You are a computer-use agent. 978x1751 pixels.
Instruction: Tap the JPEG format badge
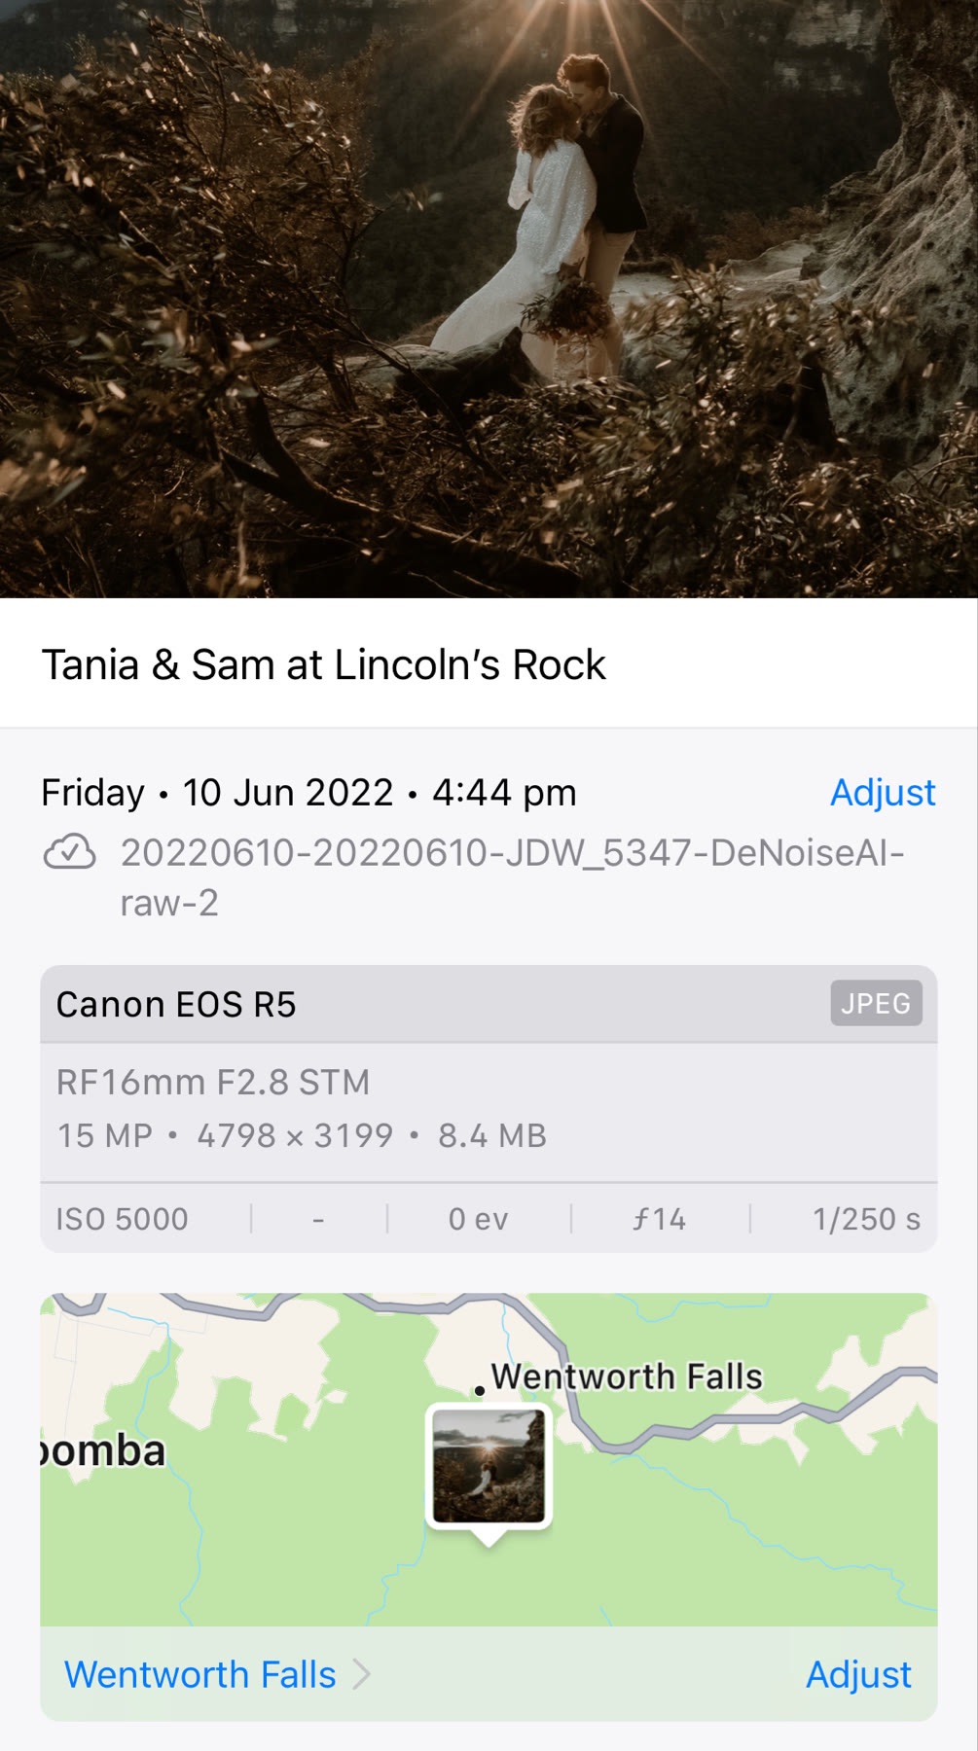point(876,1003)
